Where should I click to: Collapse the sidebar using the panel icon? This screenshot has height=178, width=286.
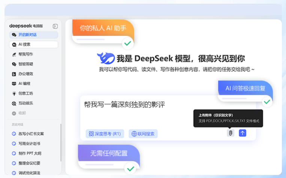pyautogui.click(x=55, y=26)
